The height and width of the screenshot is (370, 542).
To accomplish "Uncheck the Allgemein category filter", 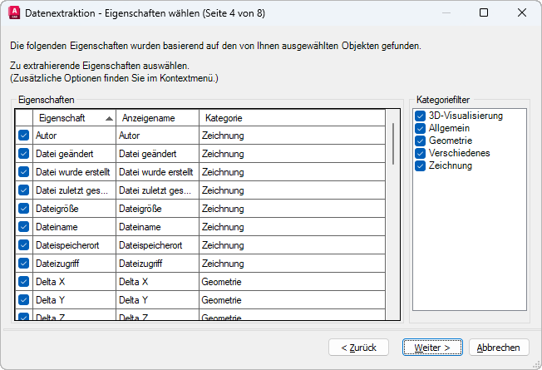I will [x=421, y=128].
